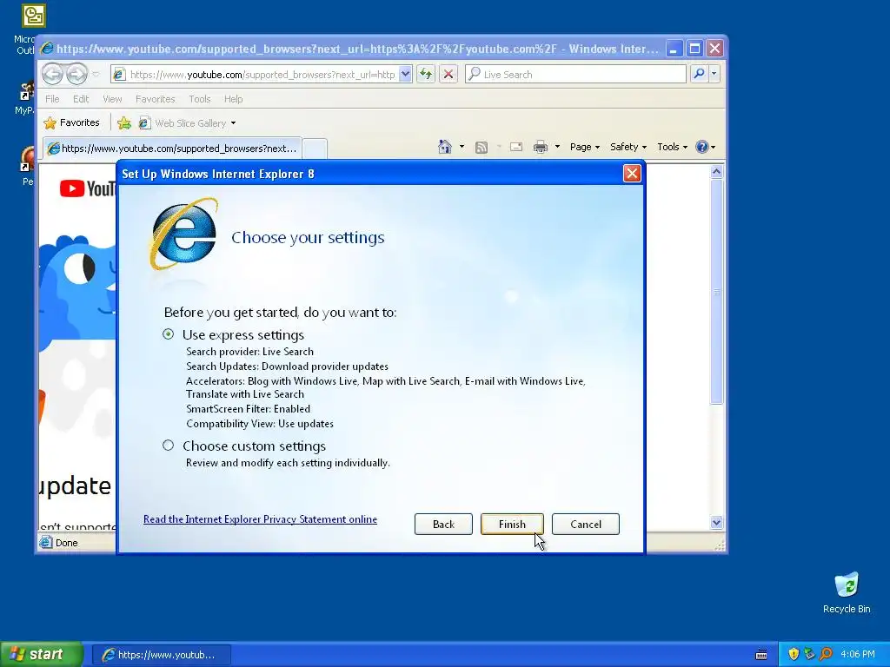
Task: Open the Tools dropdown in command bar
Action: click(x=672, y=147)
